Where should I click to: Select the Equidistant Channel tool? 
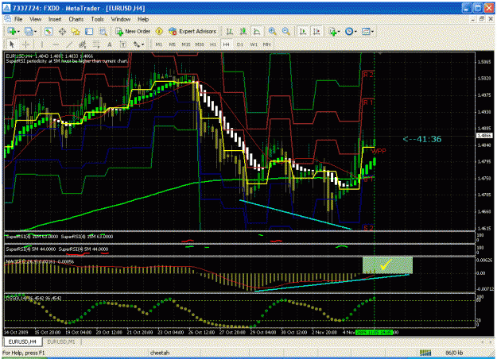tap(83, 44)
